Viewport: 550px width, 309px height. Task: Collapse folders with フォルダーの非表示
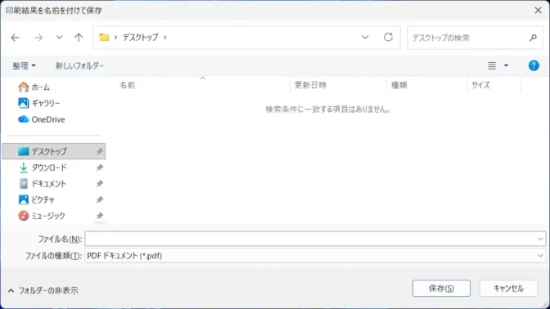[x=43, y=290]
